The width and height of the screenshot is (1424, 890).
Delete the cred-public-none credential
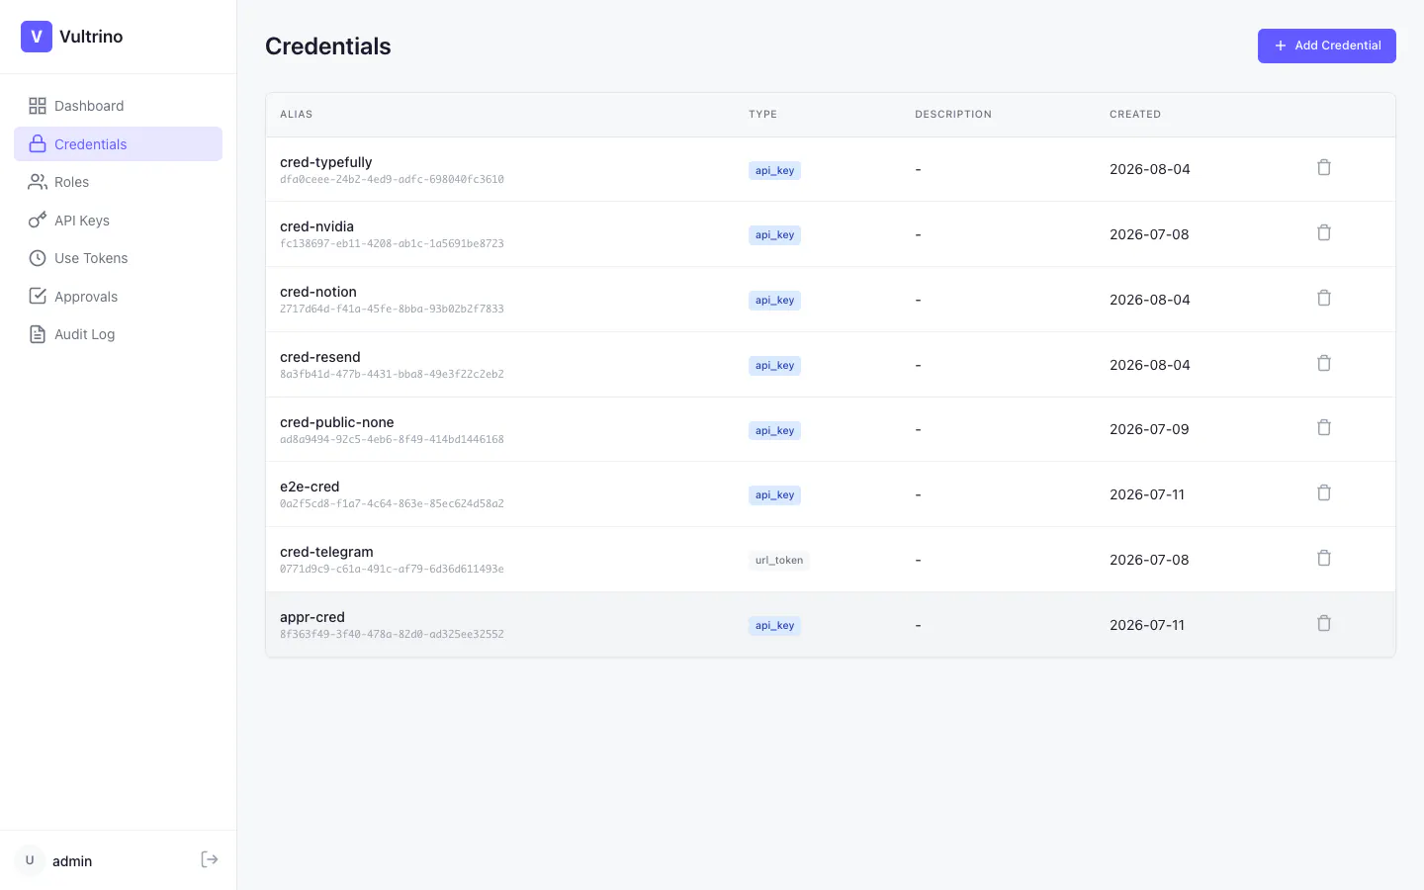pyautogui.click(x=1324, y=428)
